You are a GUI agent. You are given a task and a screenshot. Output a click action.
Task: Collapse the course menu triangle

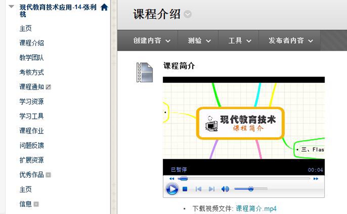click(11, 7)
